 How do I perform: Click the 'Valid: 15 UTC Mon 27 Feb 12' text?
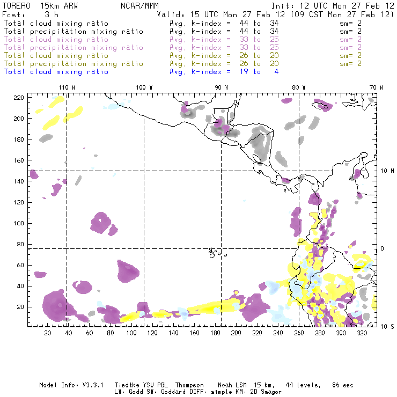(221, 14)
